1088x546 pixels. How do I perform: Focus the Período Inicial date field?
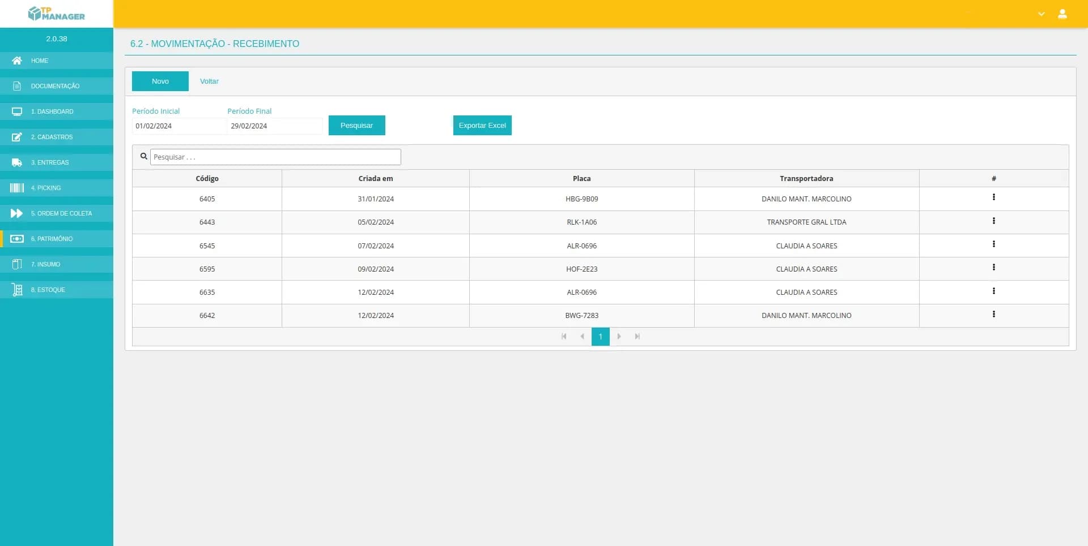click(x=179, y=126)
